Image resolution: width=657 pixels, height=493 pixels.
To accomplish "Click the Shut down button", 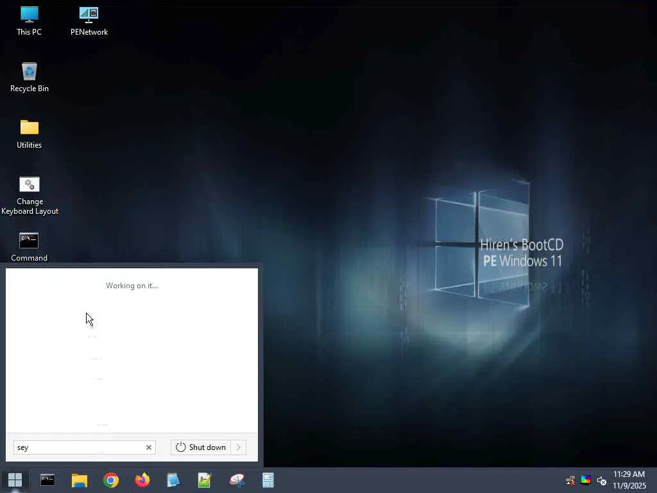I will click(x=200, y=447).
